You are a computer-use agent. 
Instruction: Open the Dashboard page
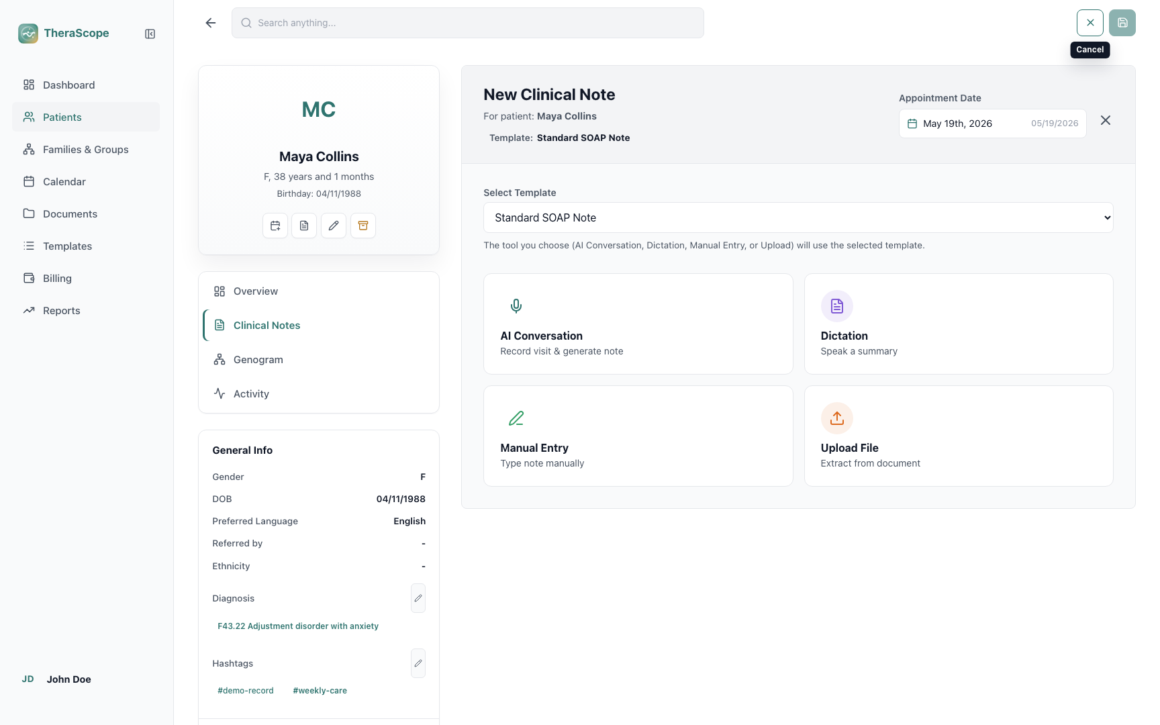coord(86,85)
